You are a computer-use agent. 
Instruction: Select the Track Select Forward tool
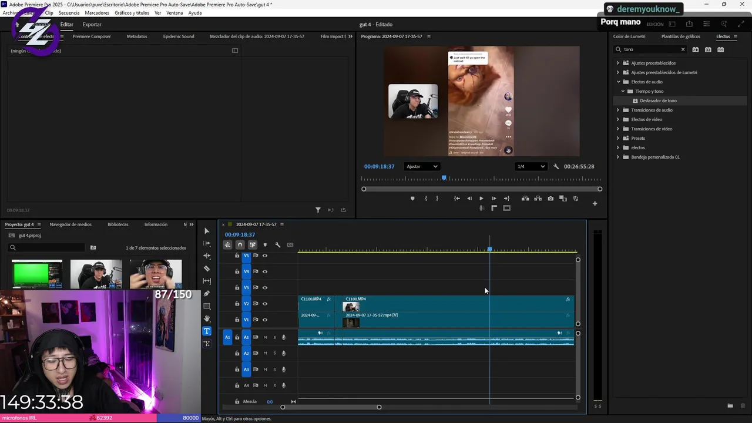[x=206, y=243]
